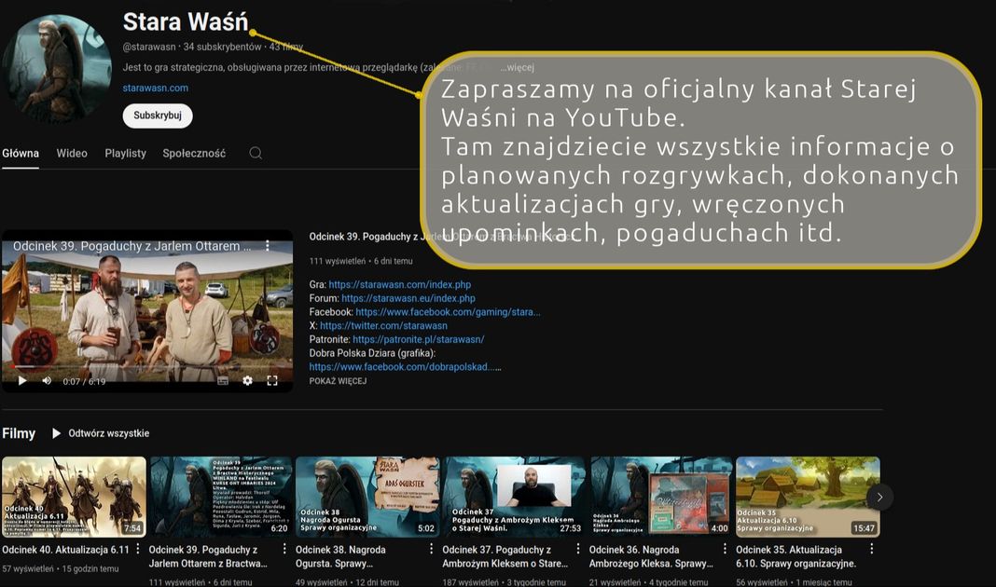Viewport: 996px width, 587px height.
Task: Open three-dot menu on the featured video title
Action: pos(268,246)
